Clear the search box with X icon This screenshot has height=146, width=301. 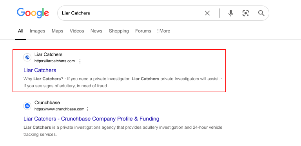tap(207, 13)
